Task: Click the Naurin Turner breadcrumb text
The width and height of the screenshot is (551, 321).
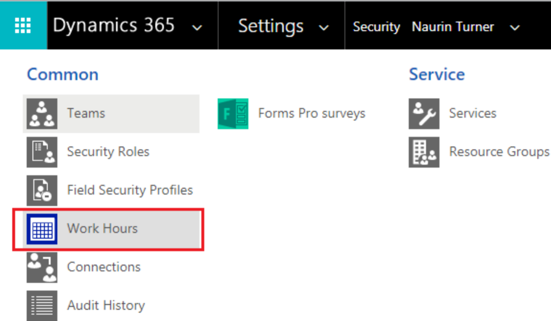Action: click(x=453, y=27)
